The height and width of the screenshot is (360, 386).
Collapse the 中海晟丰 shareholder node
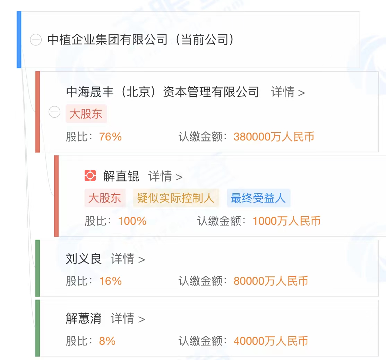coord(54,112)
